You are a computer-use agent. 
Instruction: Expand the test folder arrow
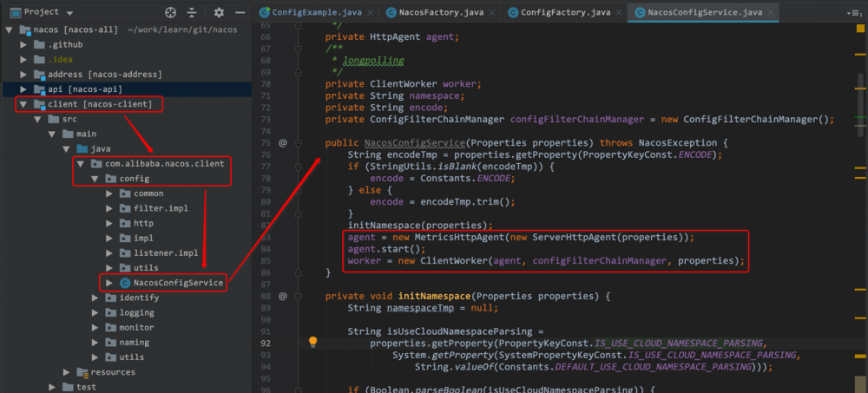click(x=52, y=387)
